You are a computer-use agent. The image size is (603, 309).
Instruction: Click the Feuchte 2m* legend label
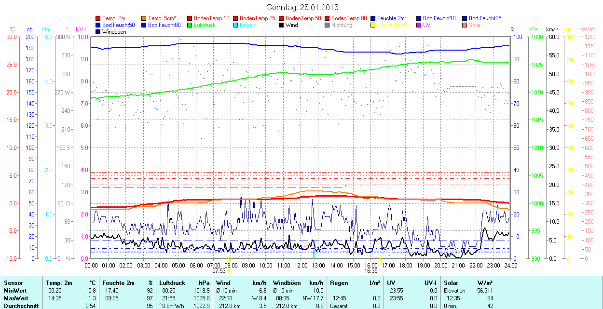click(391, 18)
